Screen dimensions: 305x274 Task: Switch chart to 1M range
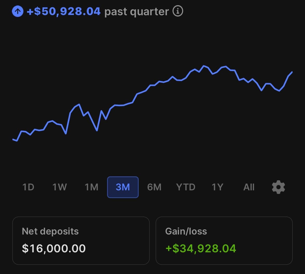(x=92, y=187)
